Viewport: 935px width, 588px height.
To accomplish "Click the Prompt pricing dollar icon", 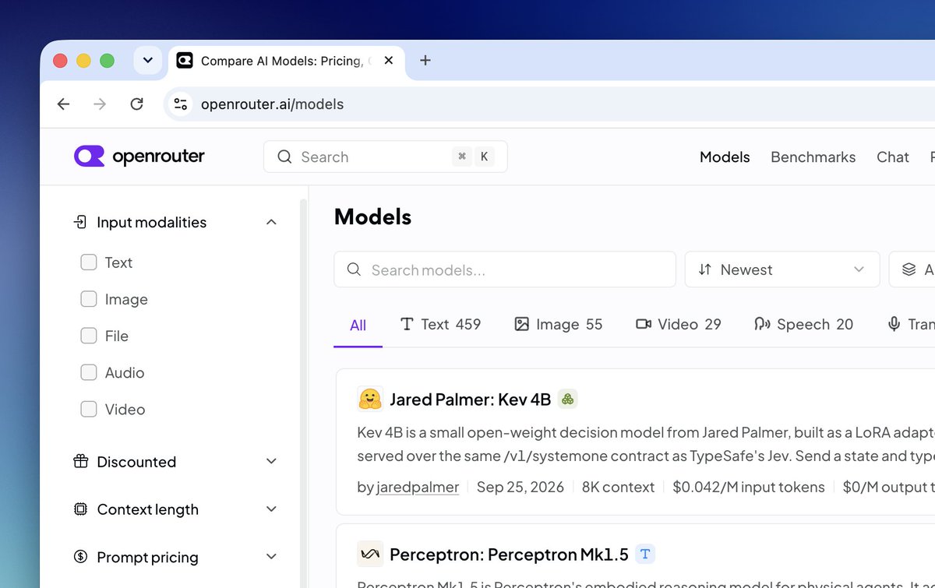I will [x=80, y=557].
